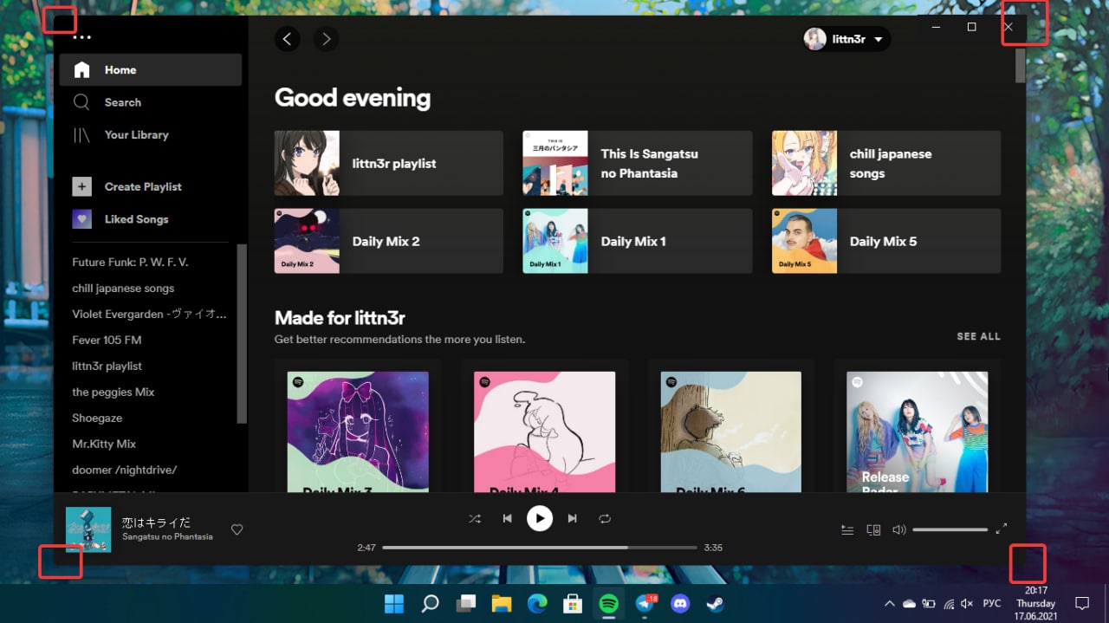Expand hidden system tray icons
This screenshot has width=1109, height=623.
pos(889,603)
